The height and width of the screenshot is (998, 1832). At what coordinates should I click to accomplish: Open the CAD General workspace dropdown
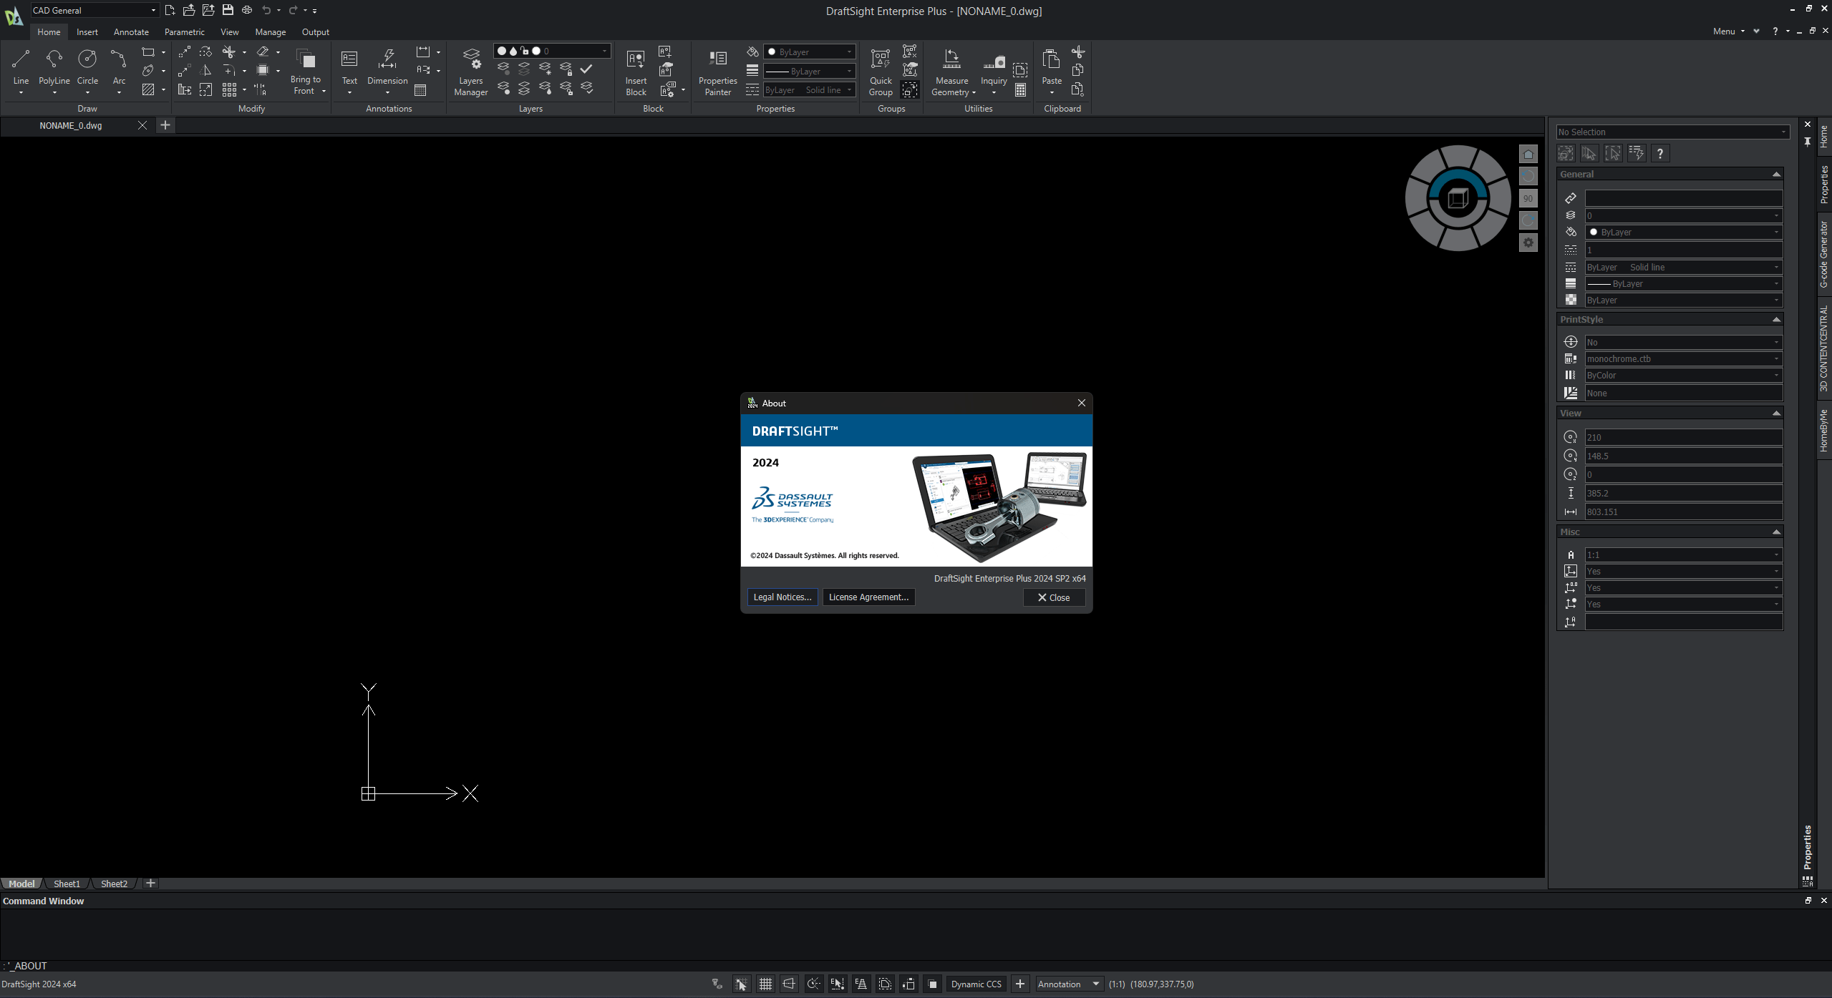click(x=94, y=10)
